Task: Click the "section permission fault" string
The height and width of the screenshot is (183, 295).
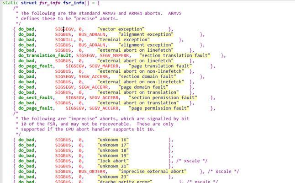Action: (x=163, y=97)
